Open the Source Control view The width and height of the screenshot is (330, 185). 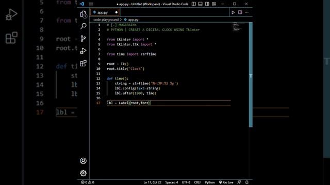click(84, 39)
